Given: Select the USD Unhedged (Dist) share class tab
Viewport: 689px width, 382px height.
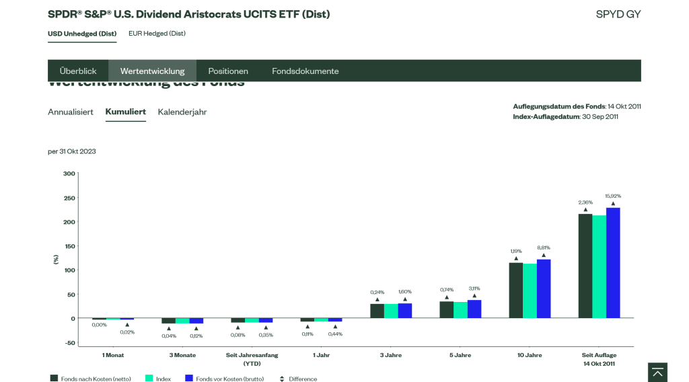Looking at the screenshot, I should [x=82, y=34].
